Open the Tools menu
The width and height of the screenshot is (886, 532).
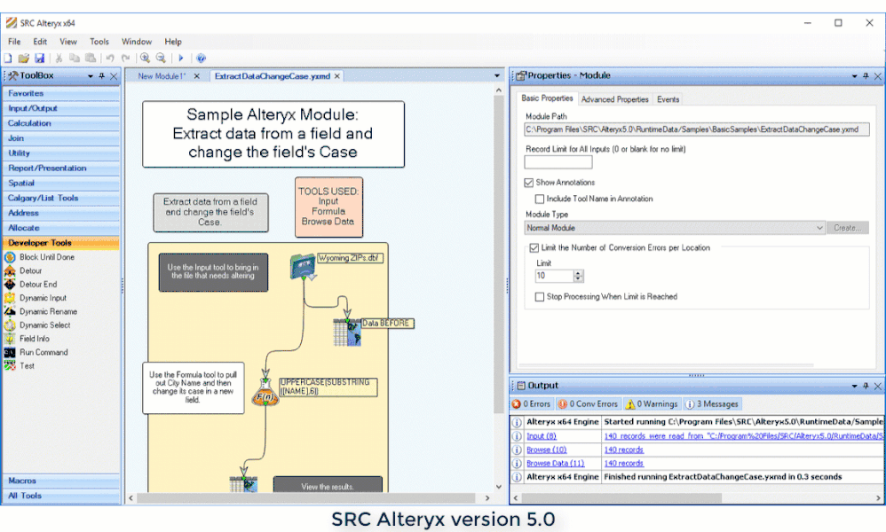(x=99, y=42)
